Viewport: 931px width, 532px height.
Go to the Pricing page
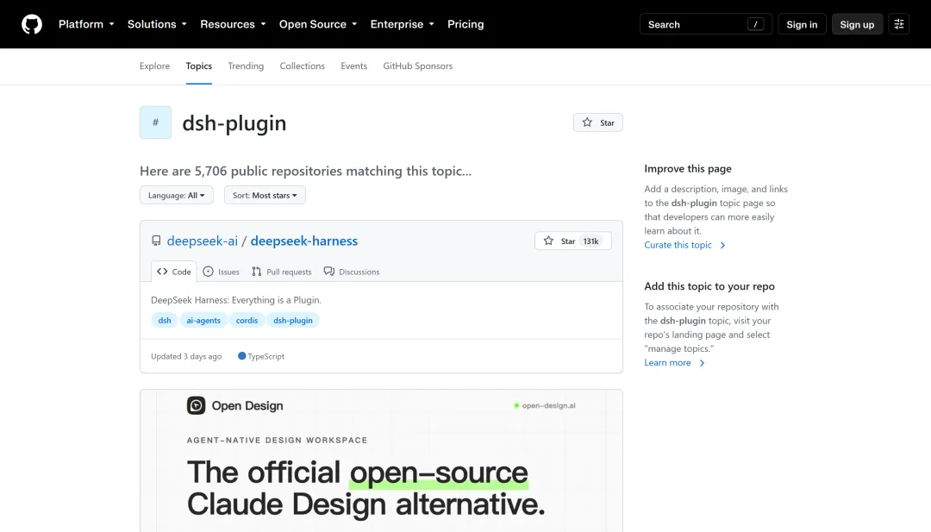(465, 24)
